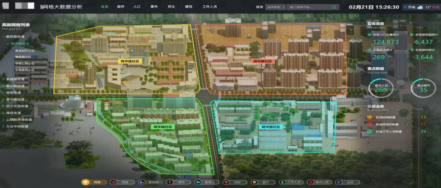
Task: Focus the 输入搜索内容 search field
Action: pos(313,7)
